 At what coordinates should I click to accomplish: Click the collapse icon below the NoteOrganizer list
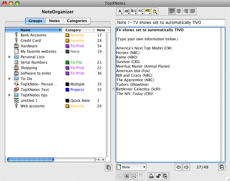click(x=109, y=168)
